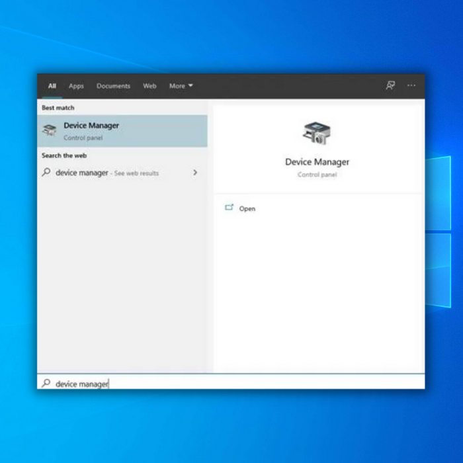Viewport: 463px width, 463px height.
Task: Click the Open launch icon
Action: (x=230, y=207)
